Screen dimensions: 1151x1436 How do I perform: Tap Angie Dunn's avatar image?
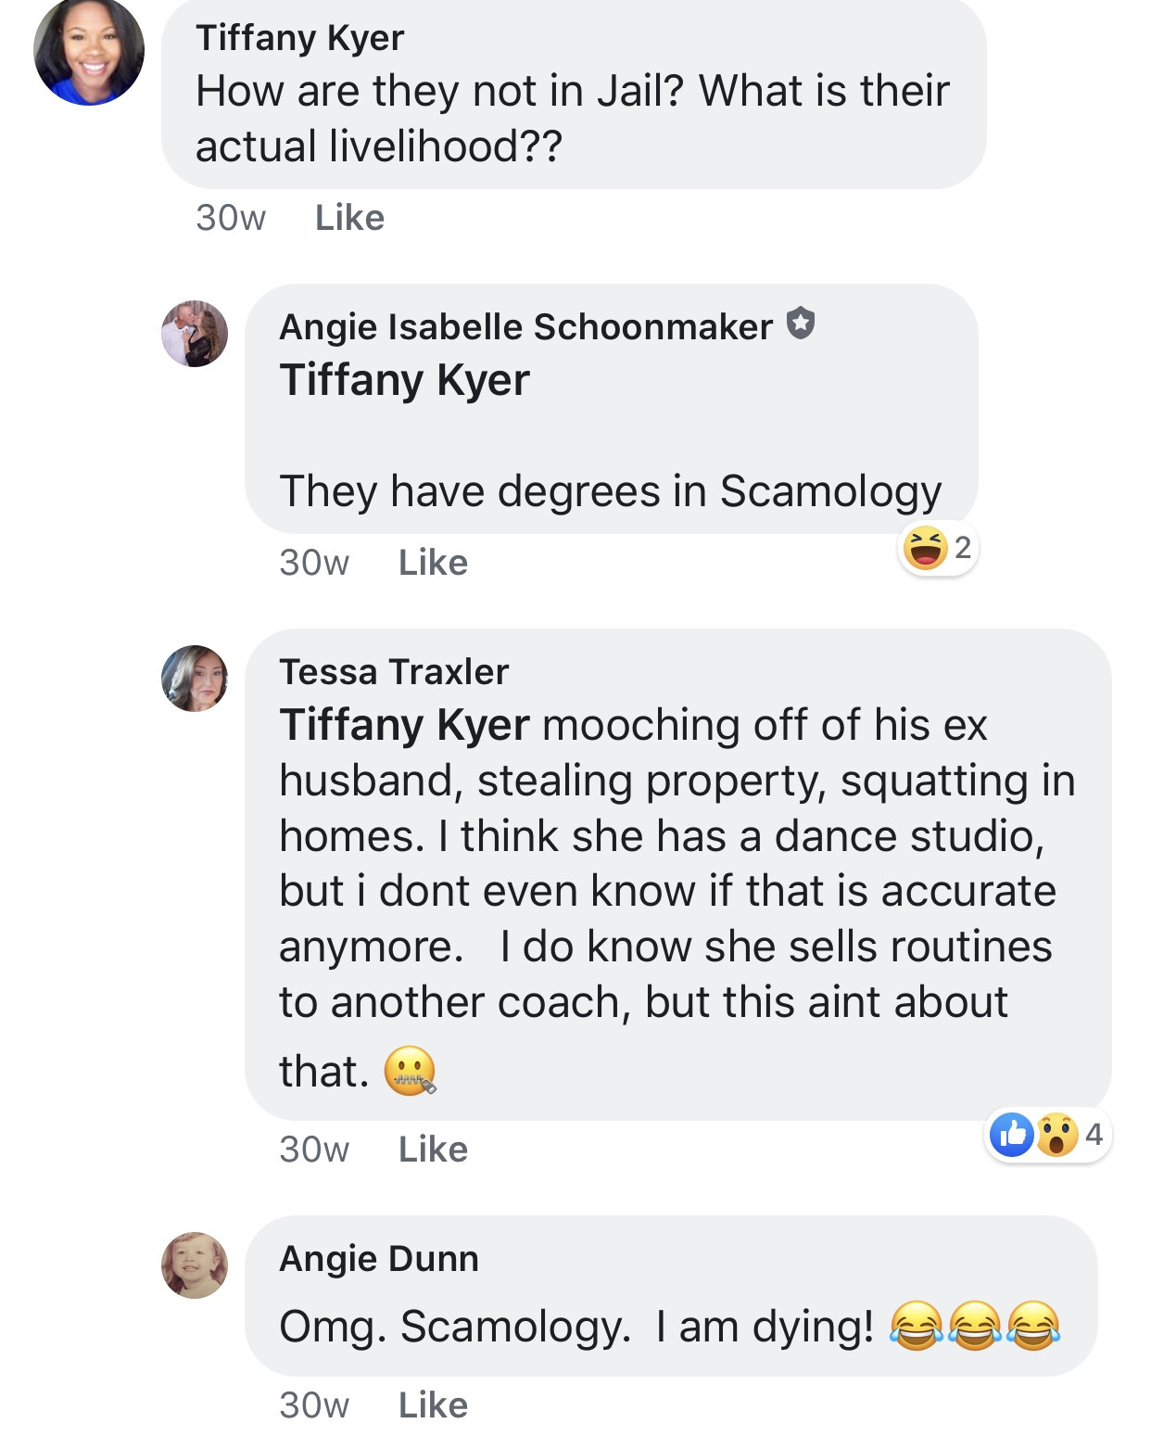click(195, 1265)
